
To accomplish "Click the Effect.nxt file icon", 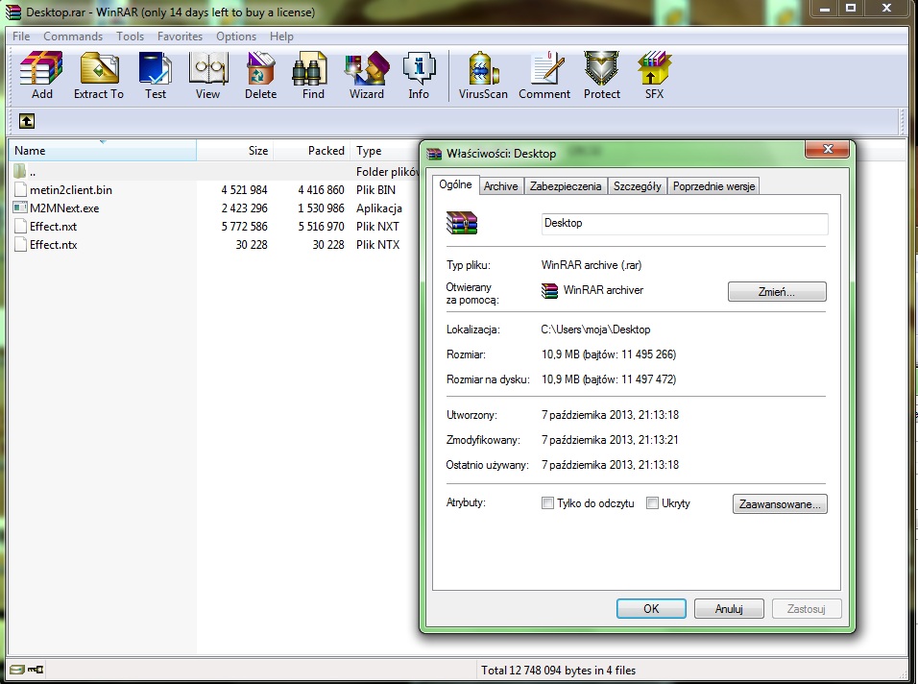I will (20, 226).
